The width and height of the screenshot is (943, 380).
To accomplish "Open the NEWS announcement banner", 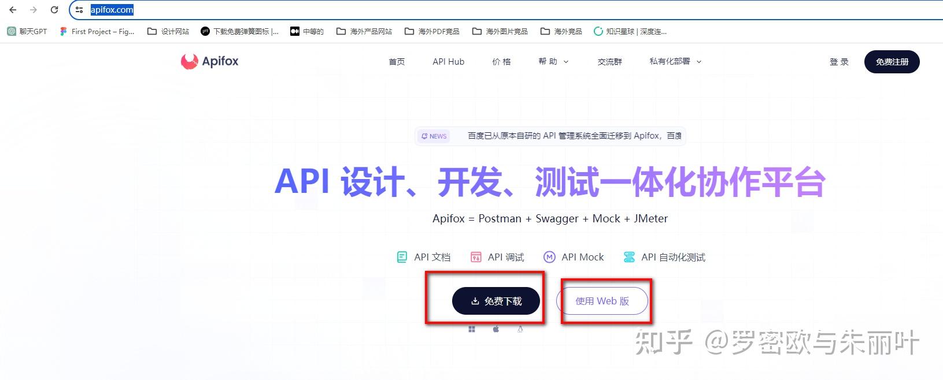I will (x=550, y=136).
